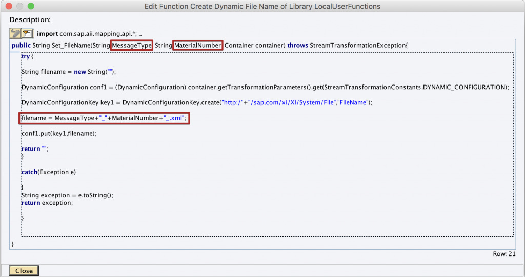Click the 'return "";' line
This screenshot has height=277, width=525.
click(35, 148)
